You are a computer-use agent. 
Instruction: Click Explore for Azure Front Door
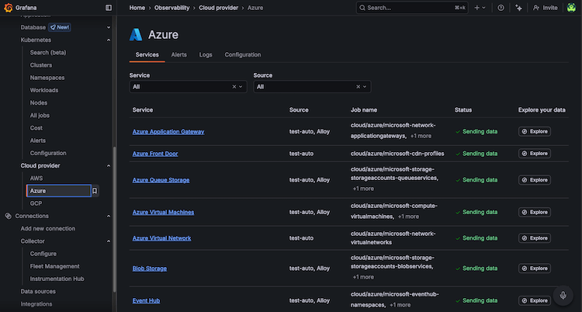pyautogui.click(x=534, y=154)
